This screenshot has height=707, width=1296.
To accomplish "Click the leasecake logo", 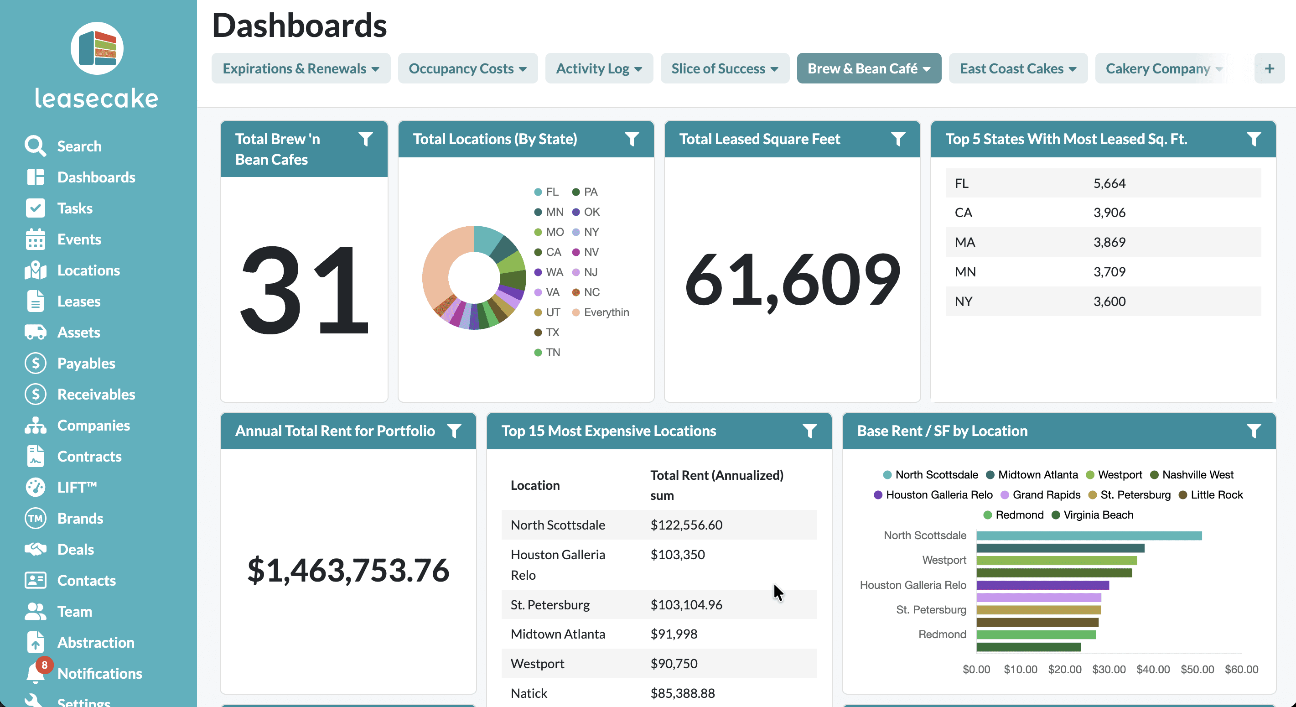I will click(x=97, y=48).
